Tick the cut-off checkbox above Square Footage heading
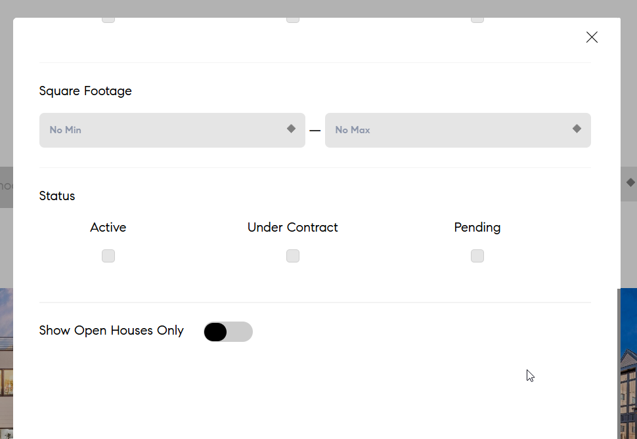The height and width of the screenshot is (439, 637). tap(108, 20)
